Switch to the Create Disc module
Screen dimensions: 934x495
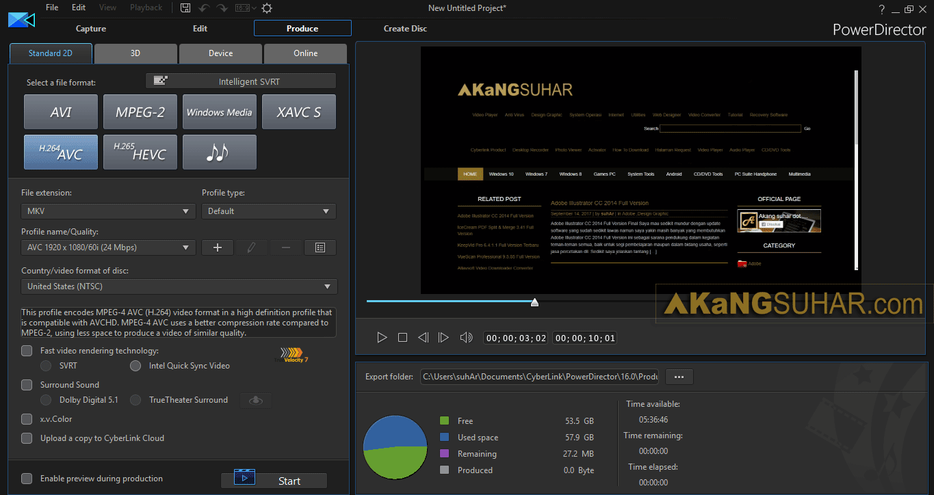coord(405,29)
